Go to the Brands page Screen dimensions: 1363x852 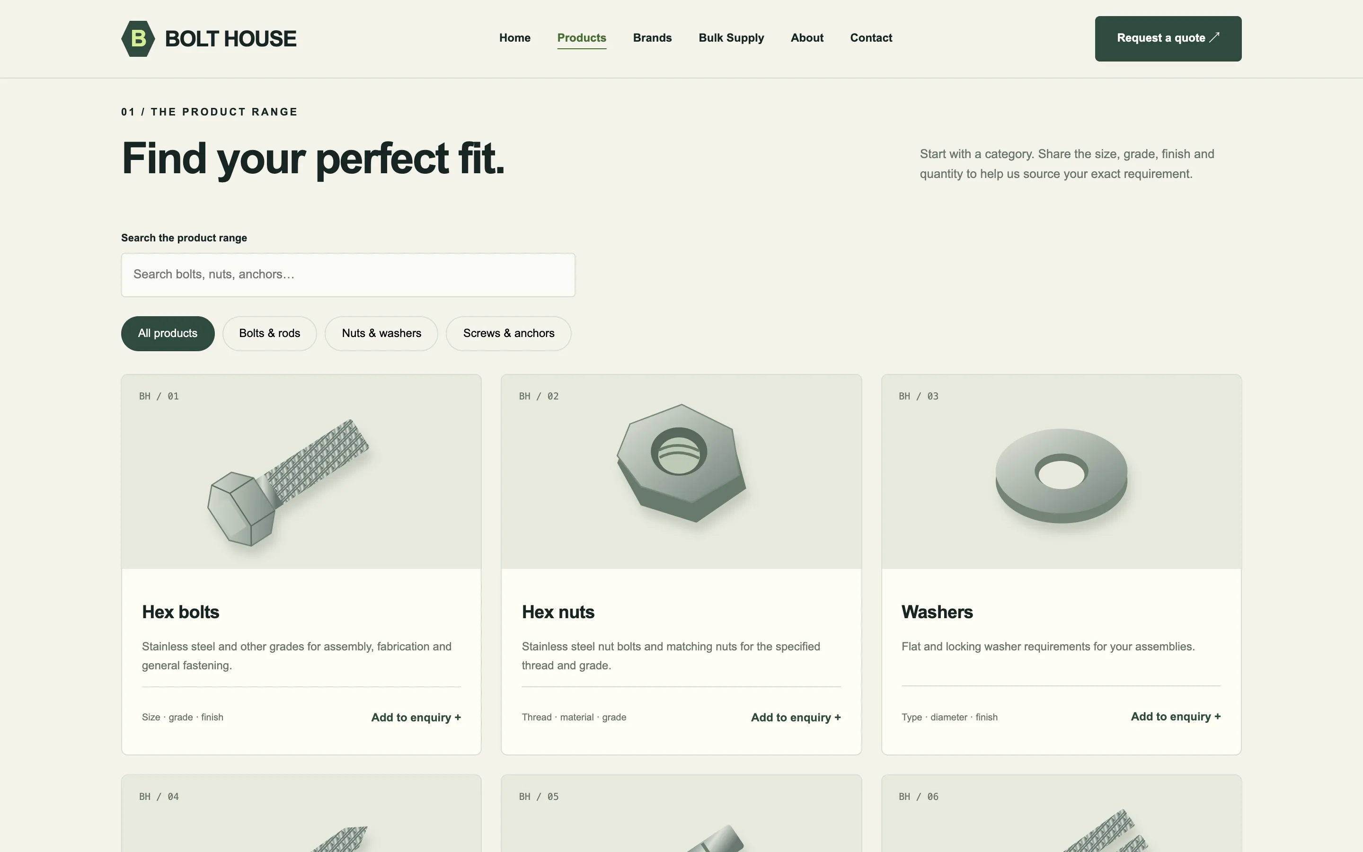click(x=652, y=38)
